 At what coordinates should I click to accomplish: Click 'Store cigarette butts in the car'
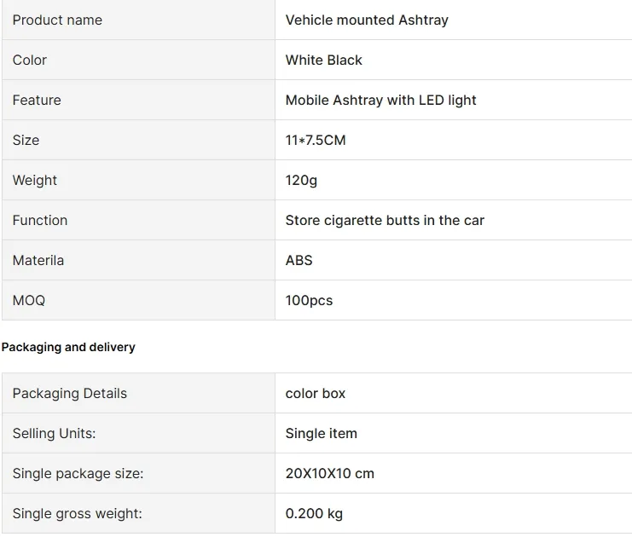coord(385,220)
